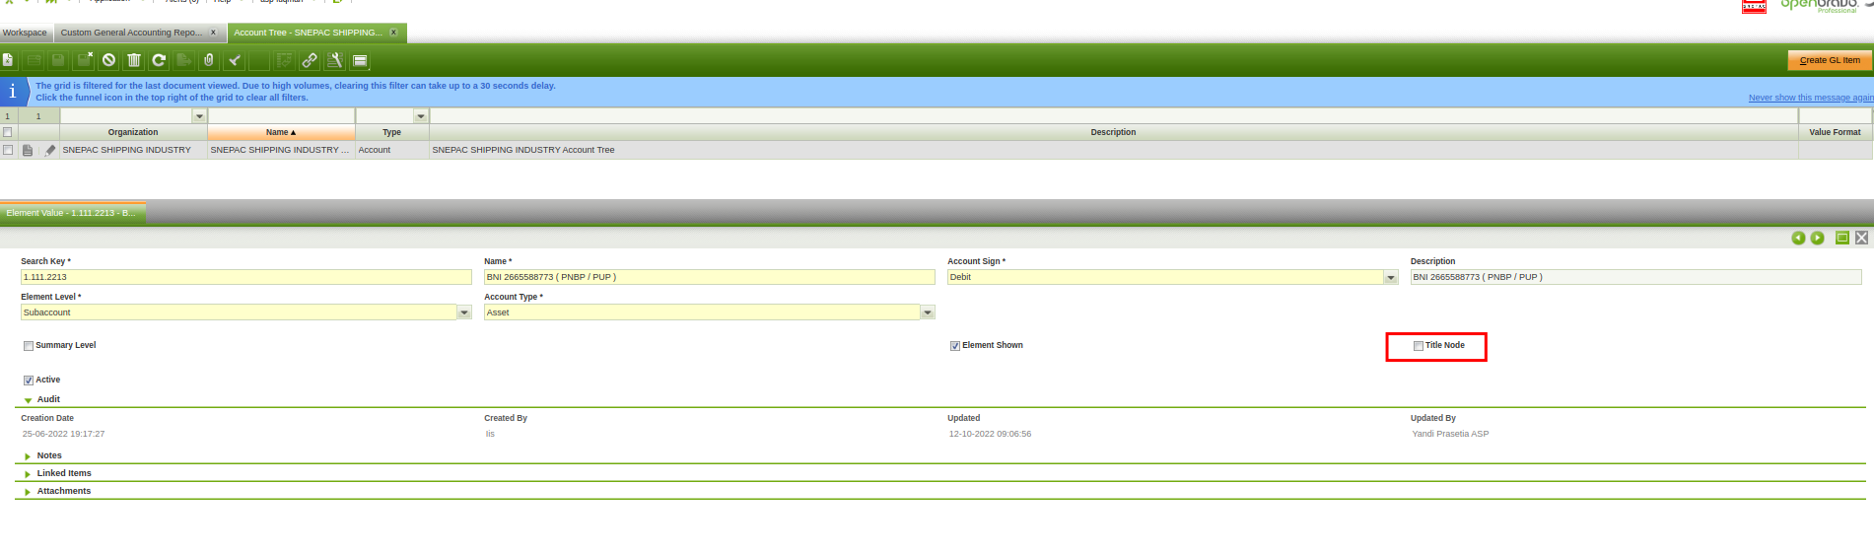Toggle the Summary Level checkbox
The width and height of the screenshot is (1874, 554).
29,346
